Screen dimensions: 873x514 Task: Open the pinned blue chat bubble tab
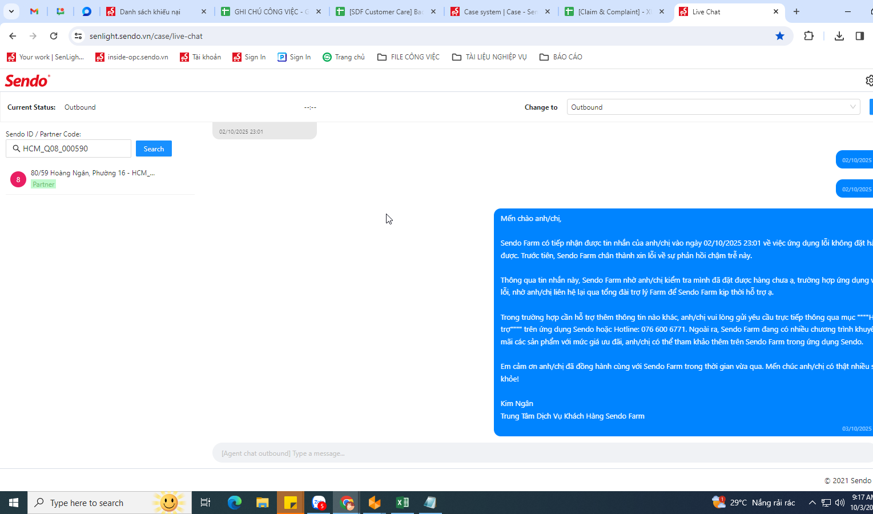87,11
